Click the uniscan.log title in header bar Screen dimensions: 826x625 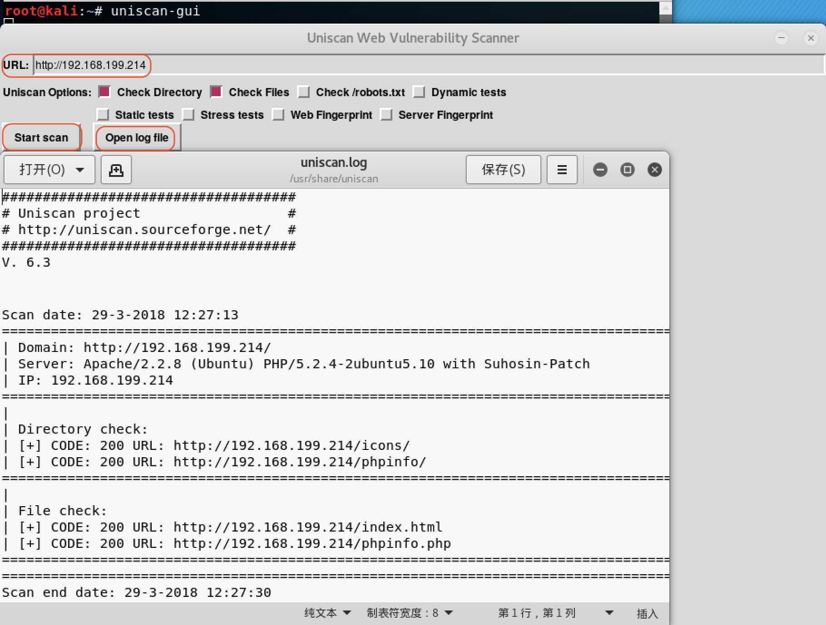pyautogui.click(x=334, y=162)
